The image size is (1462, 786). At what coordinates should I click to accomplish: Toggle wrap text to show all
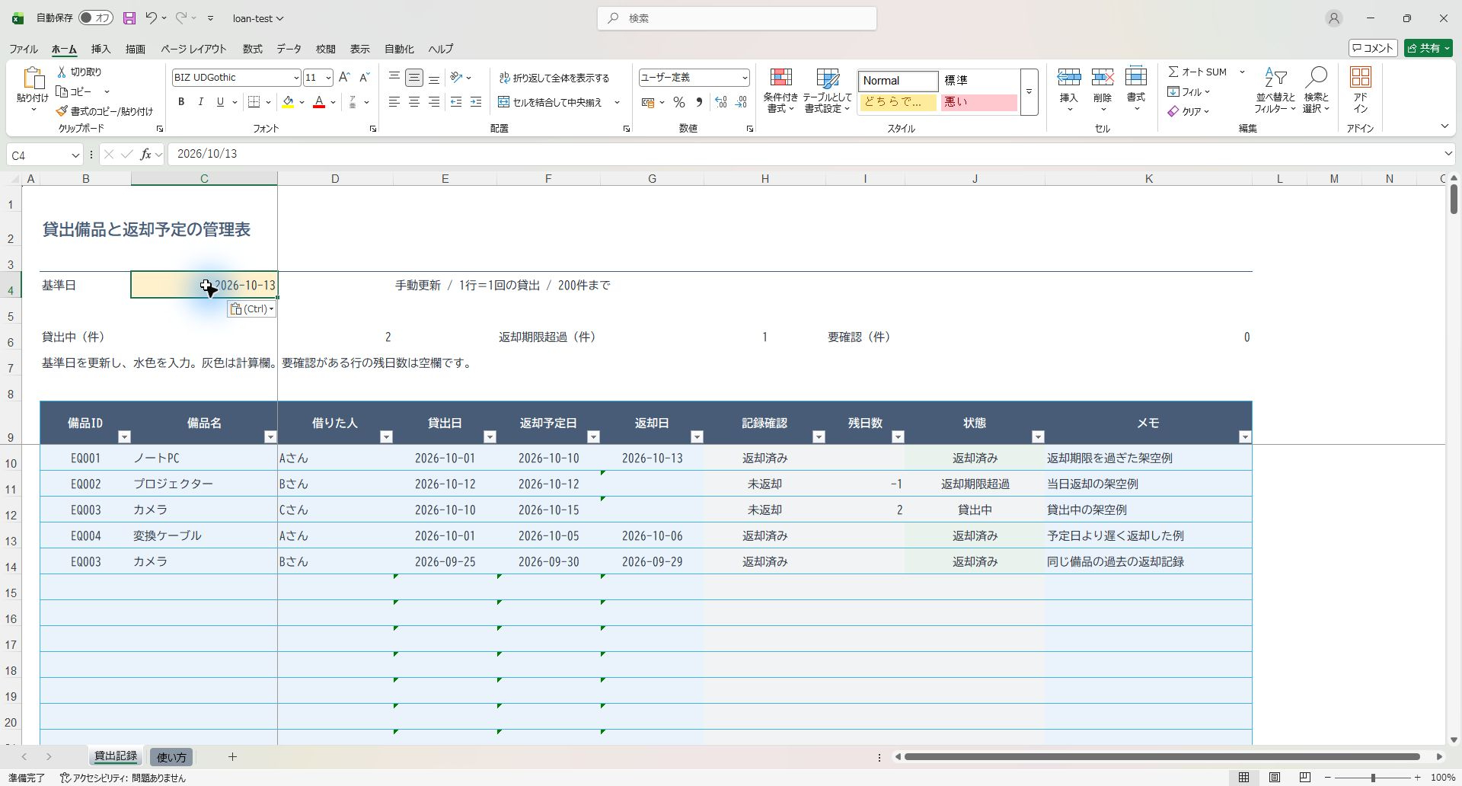pyautogui.click(x=554, y=78)
